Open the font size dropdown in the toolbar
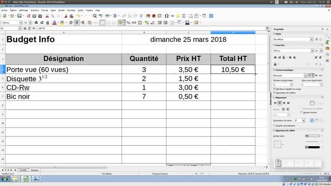331x186 pixels. pyautogui.click(x=31, y=23)
